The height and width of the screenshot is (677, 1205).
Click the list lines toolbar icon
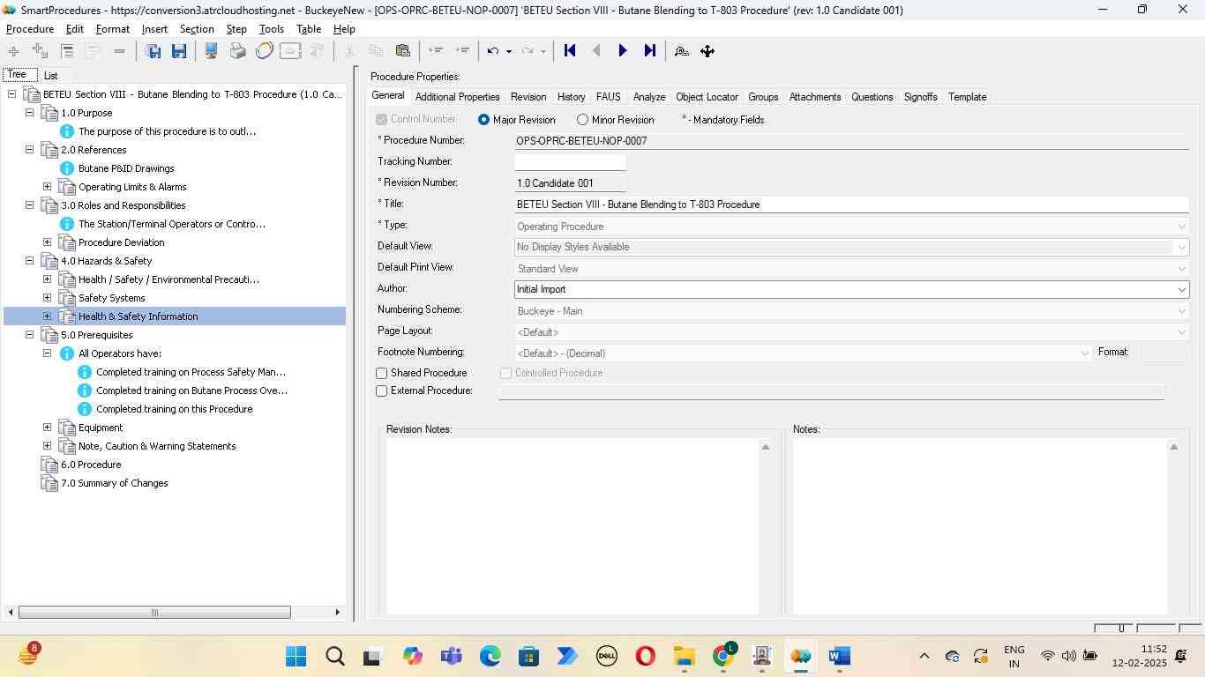click(67, 51)
